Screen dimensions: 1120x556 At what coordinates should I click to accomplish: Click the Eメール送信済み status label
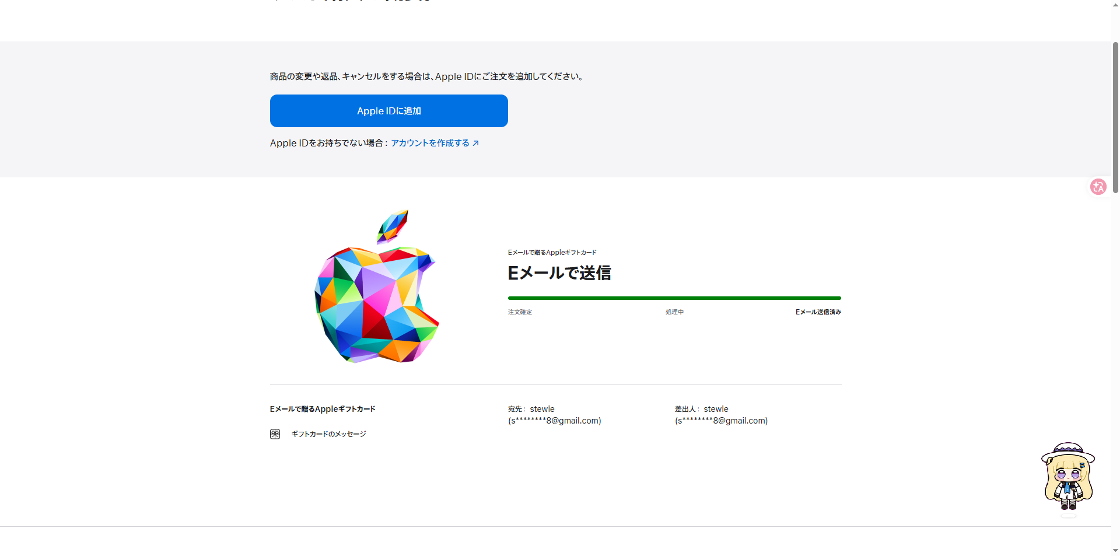click(818, 312)
